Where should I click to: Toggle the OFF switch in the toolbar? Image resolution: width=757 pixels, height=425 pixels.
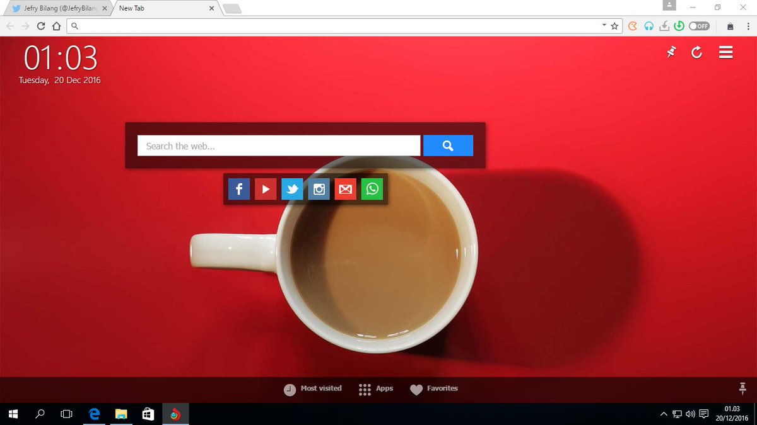tap(699, 26)
